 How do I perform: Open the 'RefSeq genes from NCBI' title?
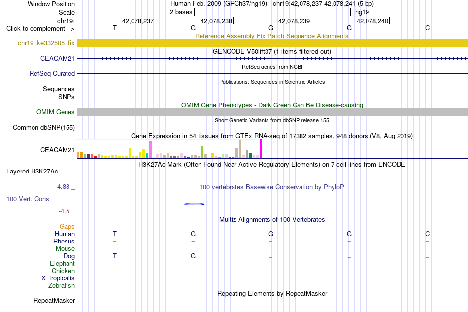tap(272, 67)
